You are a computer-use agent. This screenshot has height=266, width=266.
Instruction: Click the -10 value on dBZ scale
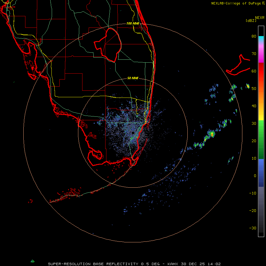[x=253, y=193]
